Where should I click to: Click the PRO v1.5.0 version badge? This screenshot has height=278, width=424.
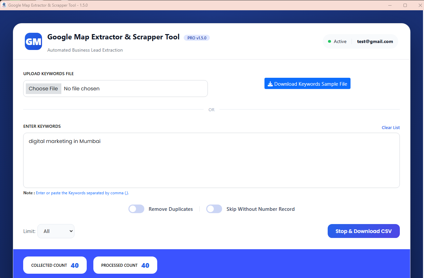tap(197, 38)
